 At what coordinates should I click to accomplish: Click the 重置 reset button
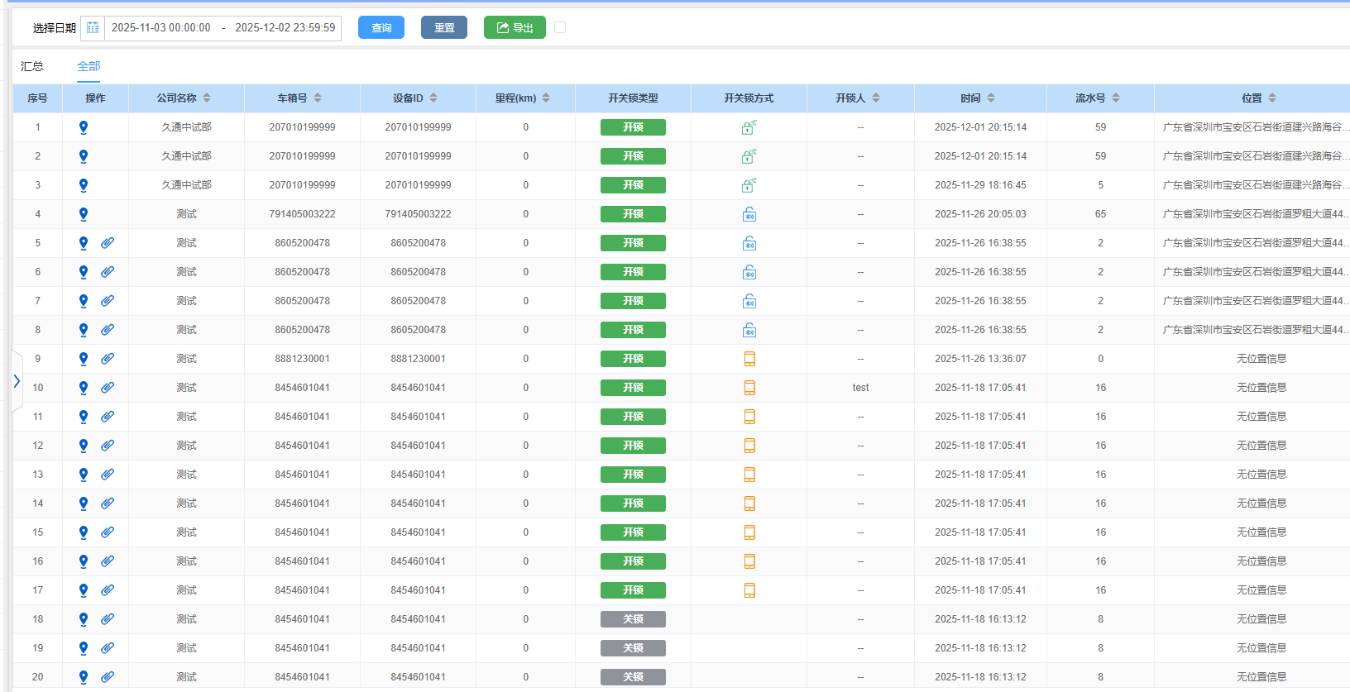click(x=444, y=27)
